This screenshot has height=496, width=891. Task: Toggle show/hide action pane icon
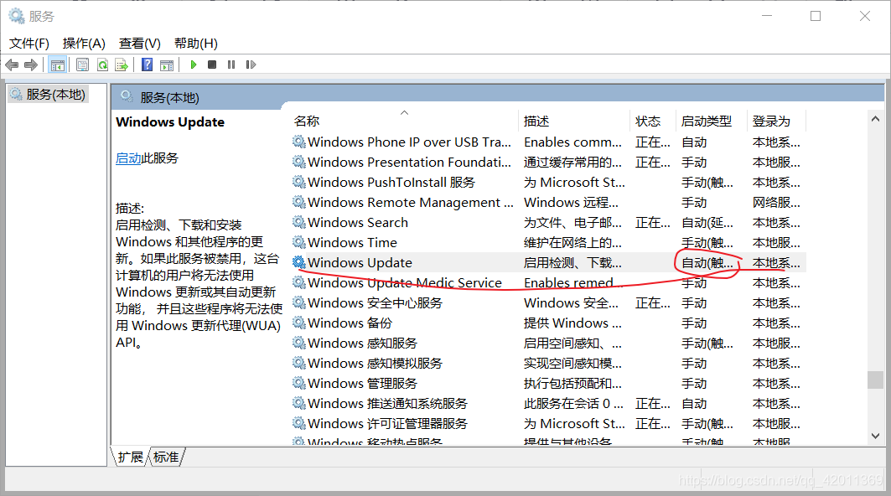pyautogui.click(x=167, y=65)
